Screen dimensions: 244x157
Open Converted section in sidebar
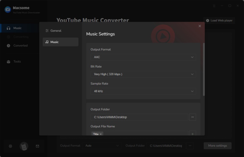click(x=20, y=46)
